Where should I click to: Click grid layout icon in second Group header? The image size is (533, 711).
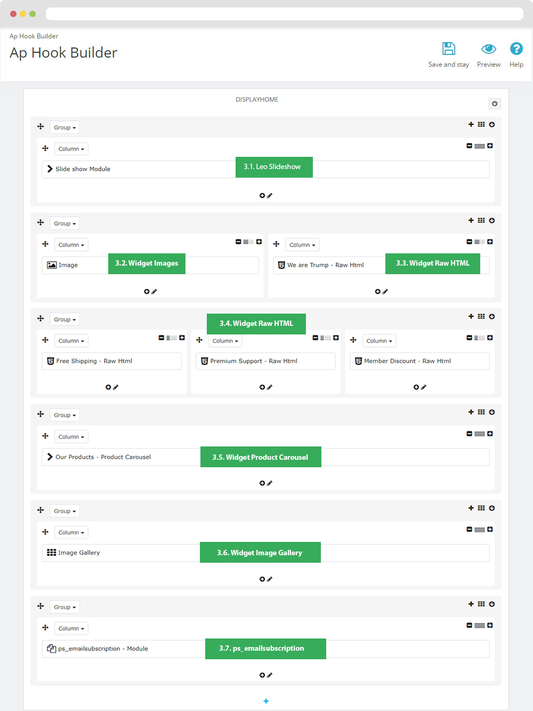[481, 220]
